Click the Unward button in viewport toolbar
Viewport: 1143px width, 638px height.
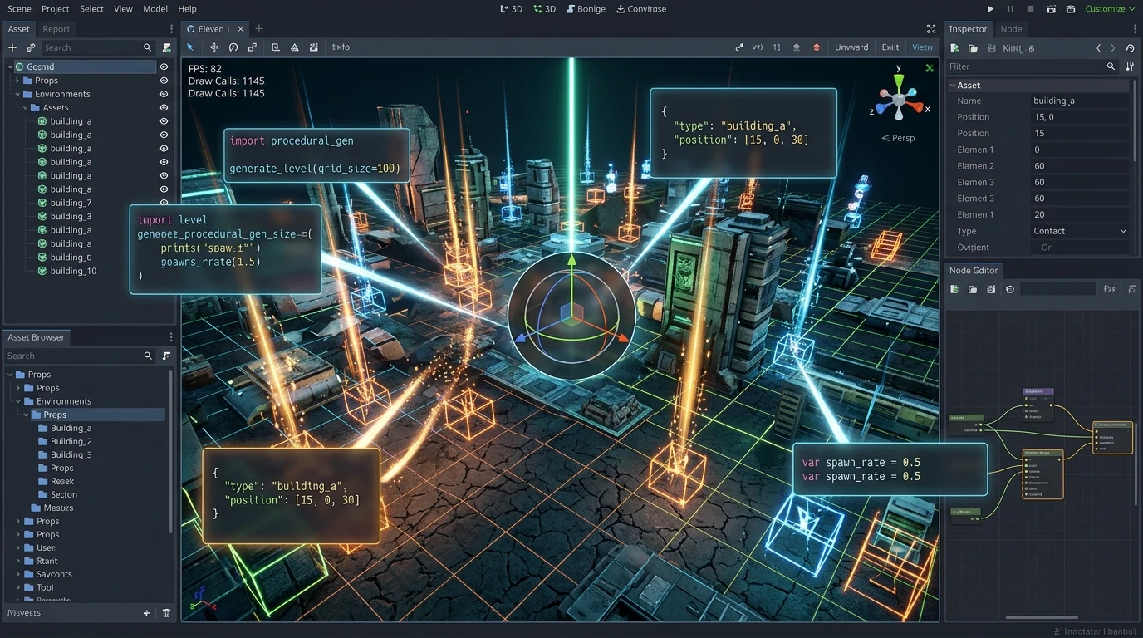tap(851, 47)
